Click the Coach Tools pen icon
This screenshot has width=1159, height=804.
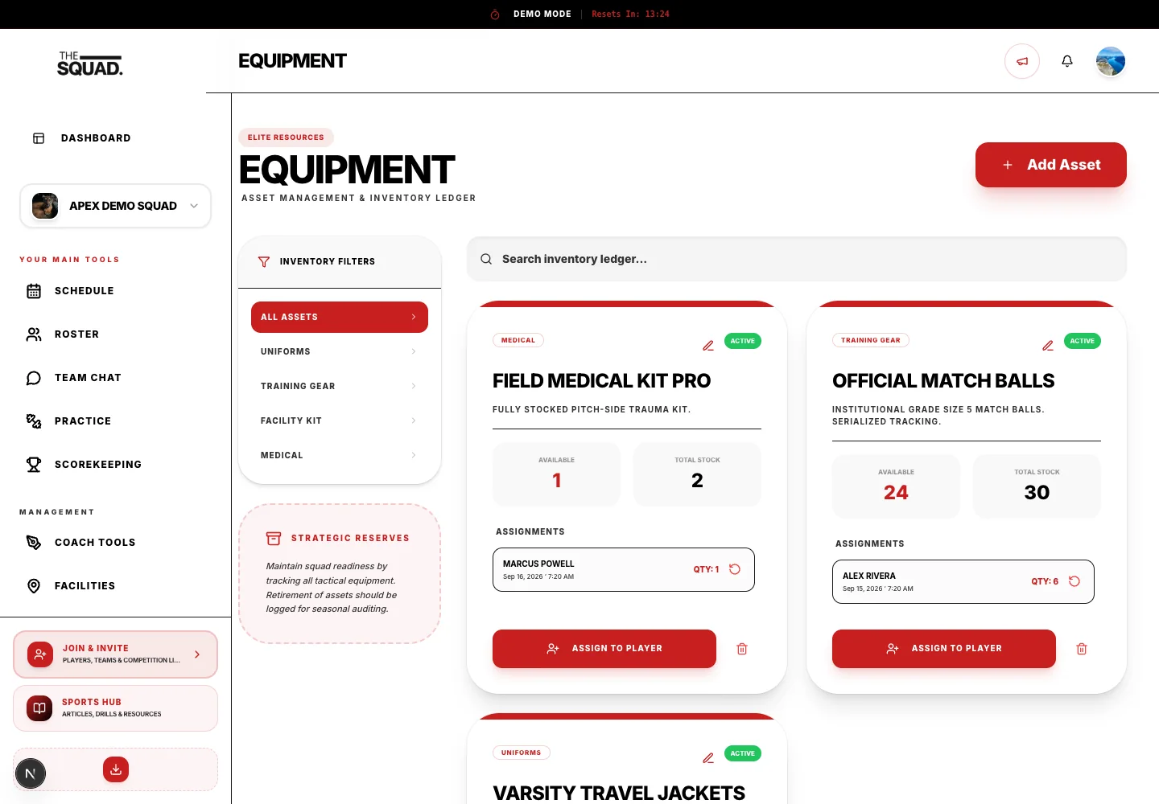click(34, 543)
